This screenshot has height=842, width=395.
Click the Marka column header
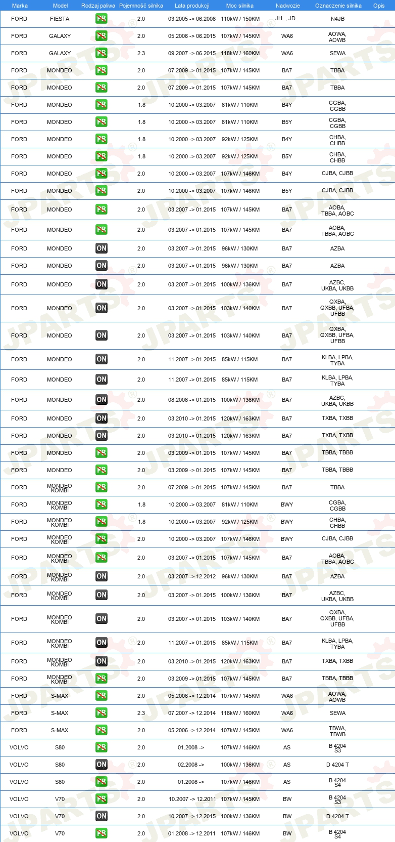[20, 6]
